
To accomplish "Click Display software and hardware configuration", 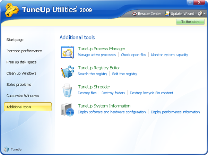I will pyautogui.click(x=112, y=112).
